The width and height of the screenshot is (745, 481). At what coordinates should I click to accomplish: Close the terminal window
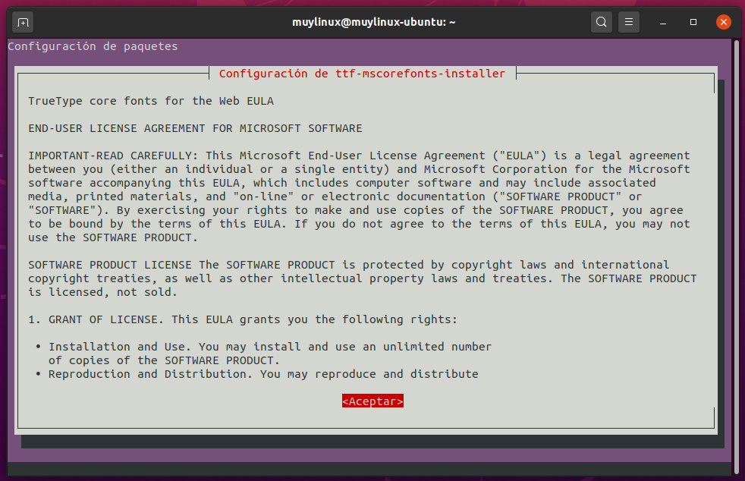point(723,22)
